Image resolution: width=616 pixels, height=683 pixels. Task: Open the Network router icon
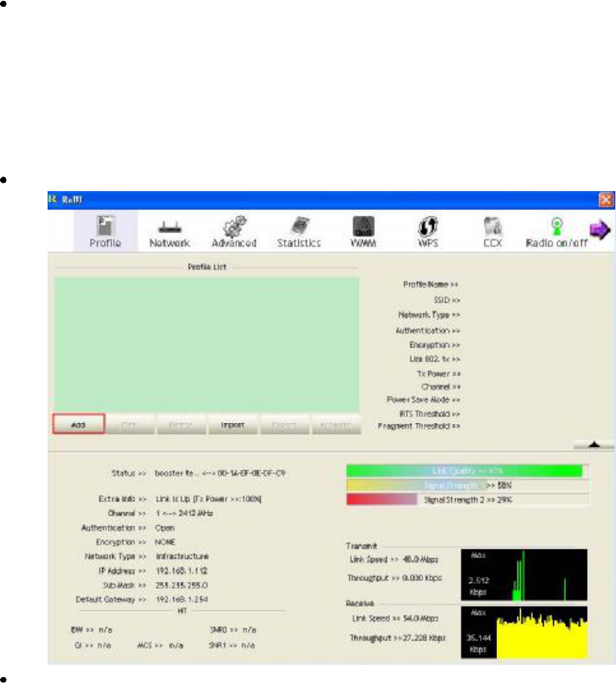click(x=169, y=227)
